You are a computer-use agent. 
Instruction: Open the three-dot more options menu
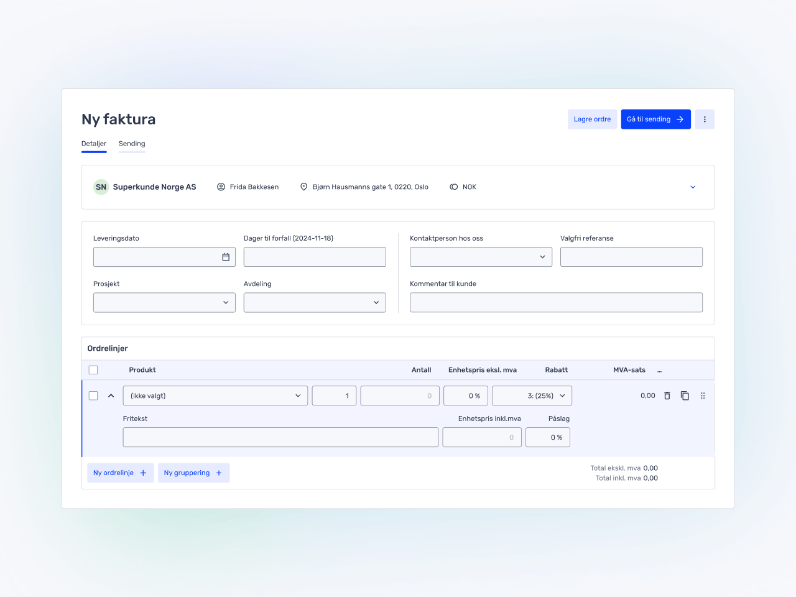click(705, 119)
